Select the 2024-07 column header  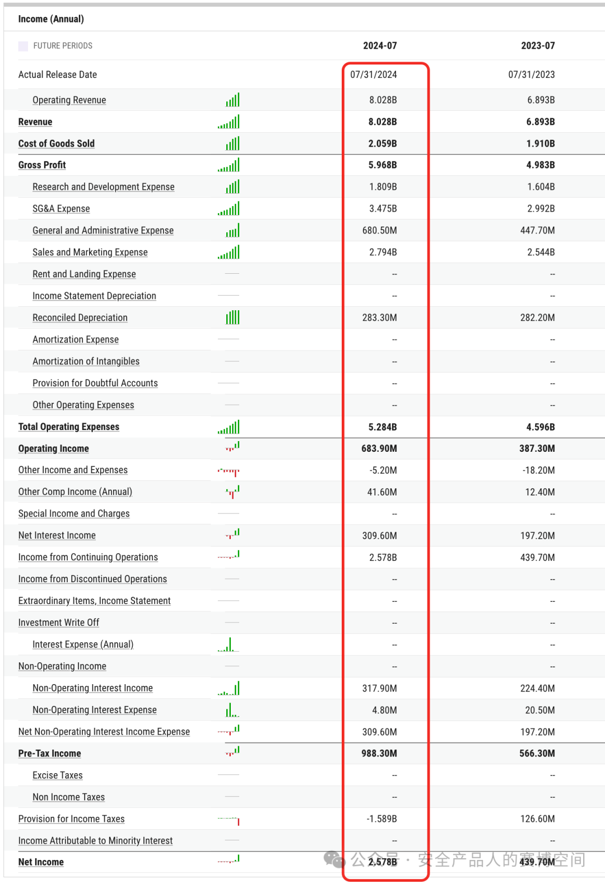[x=380, y=46]
